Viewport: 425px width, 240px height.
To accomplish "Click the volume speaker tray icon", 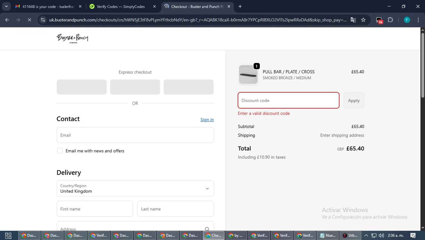I will [x=381, y=235].
